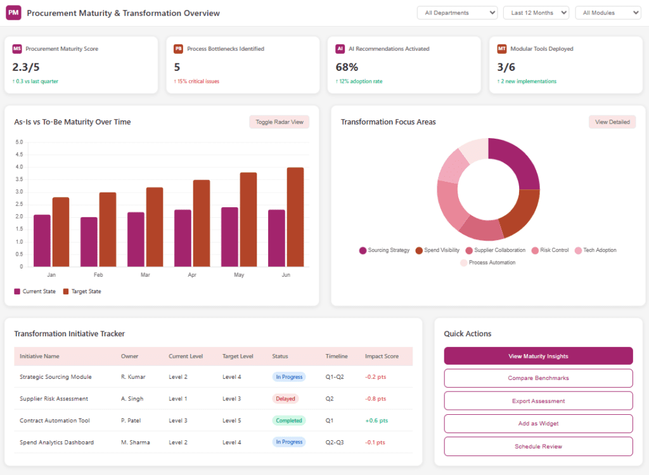Click the PM logo icon in header
This screenshot has height=475, width=649.
tap(14, 13)
